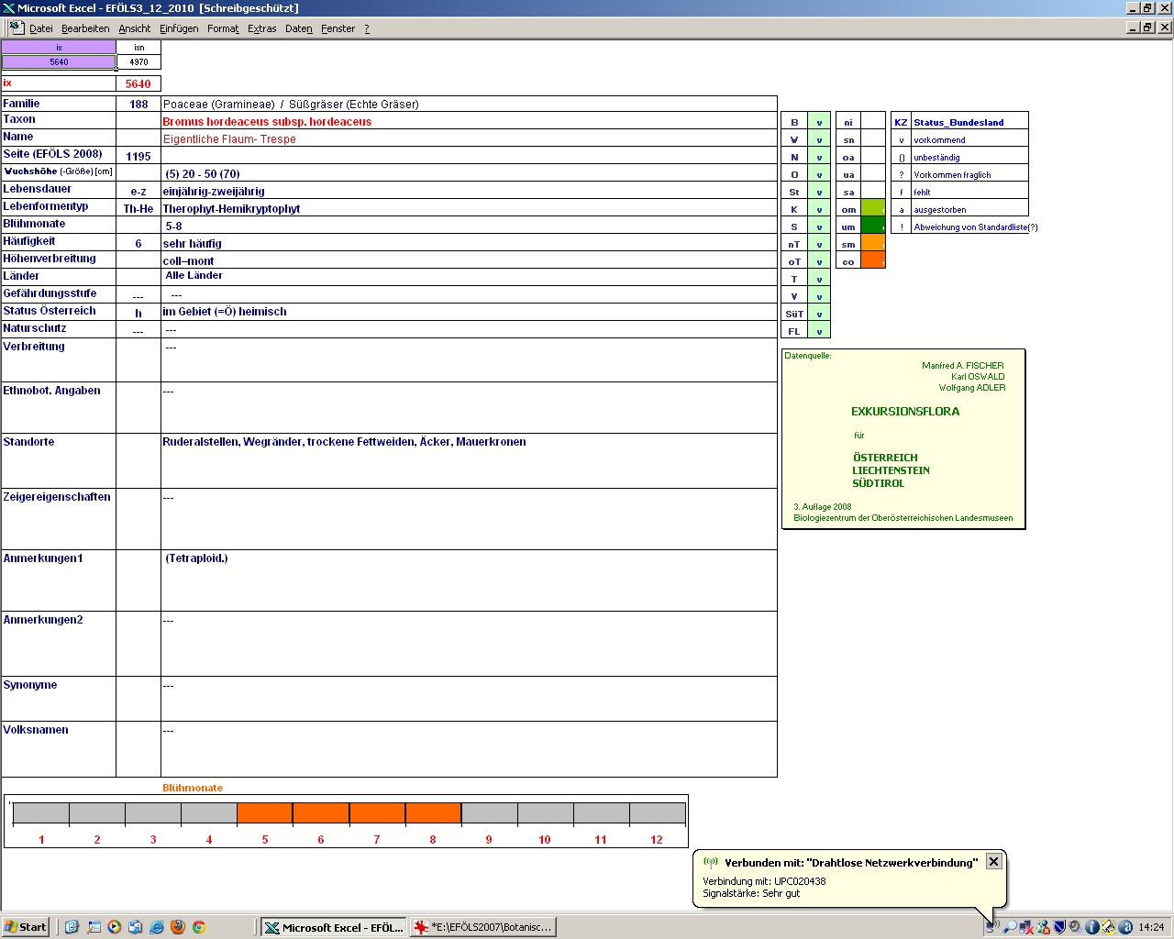Launch Google Chrome from quick launch
Viewport: 1174px width, 939px height.
coord(198,927)
